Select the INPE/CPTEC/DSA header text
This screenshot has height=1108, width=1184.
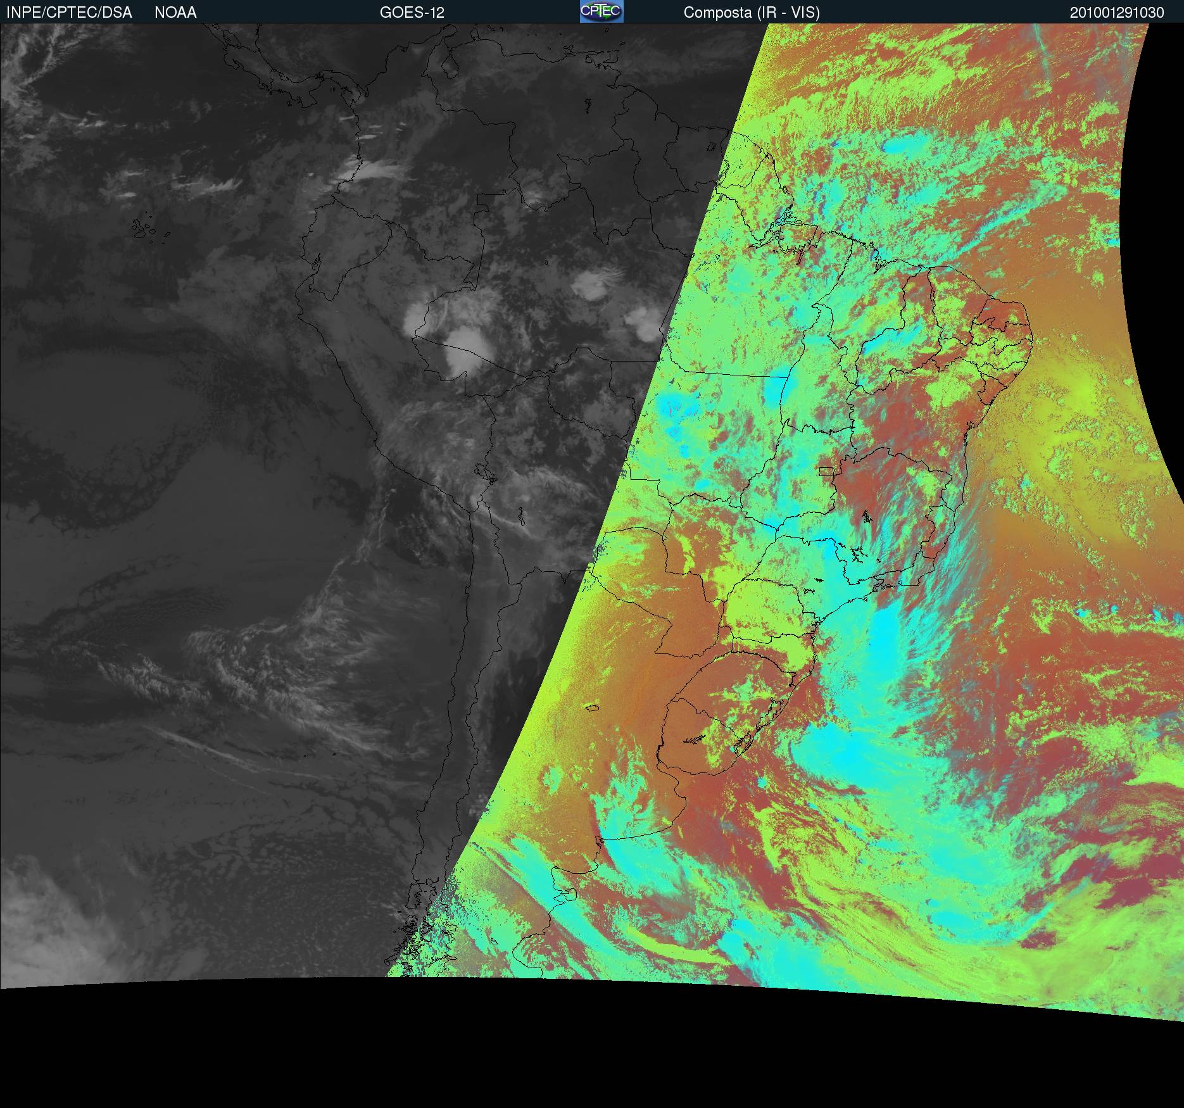point(69,13)
